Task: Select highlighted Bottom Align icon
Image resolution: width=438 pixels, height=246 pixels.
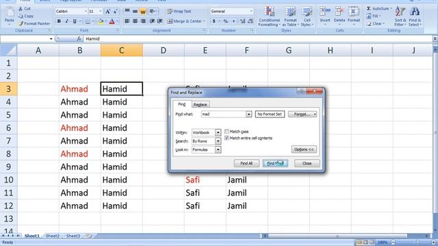Action: (143, 12)
